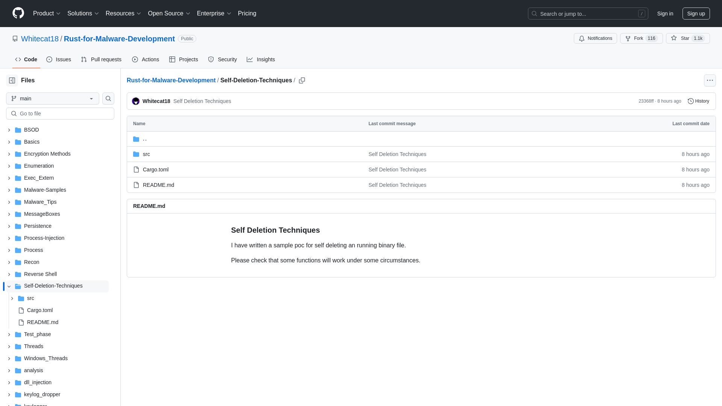Click the README.md file icon in table
Viewport: 722px width, 406px height.
pyautogui.click(x=136, y=185)
